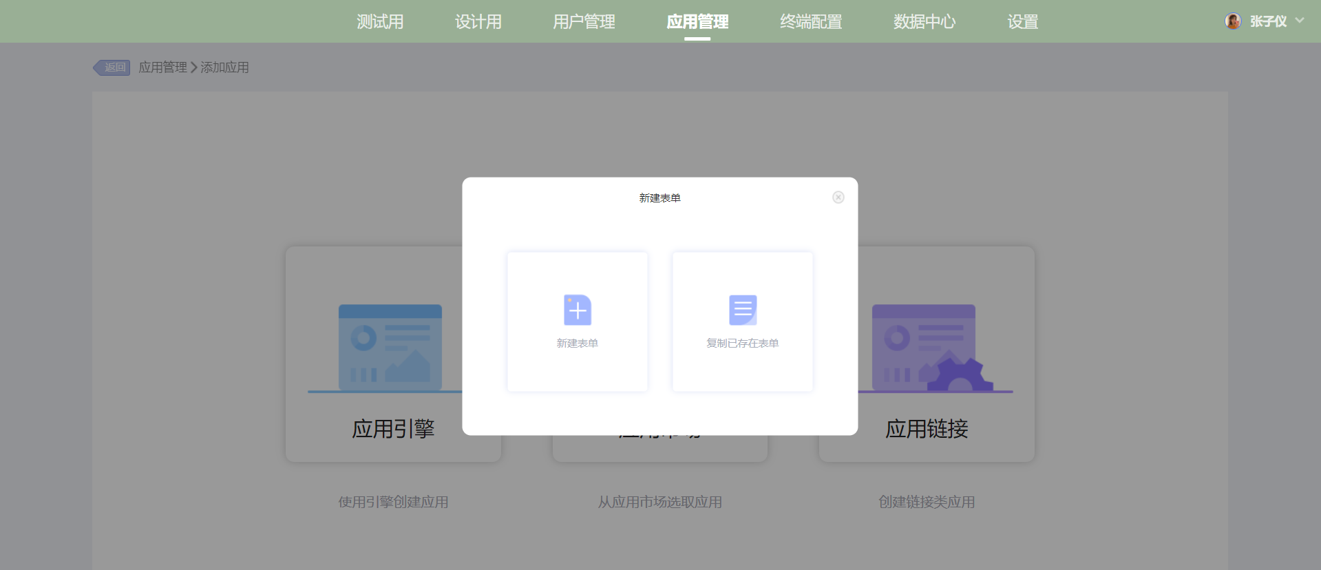Open the 设置 tab
Image resolution: width=1321 pixels, height=570 pixels.
point(1023,22)
